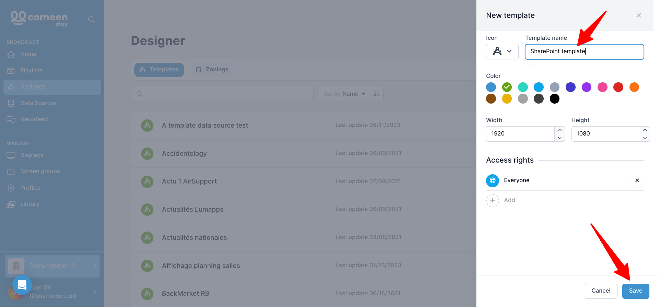Select the steel blue color swatch
The image size is (659, 307).
[491, 87]
